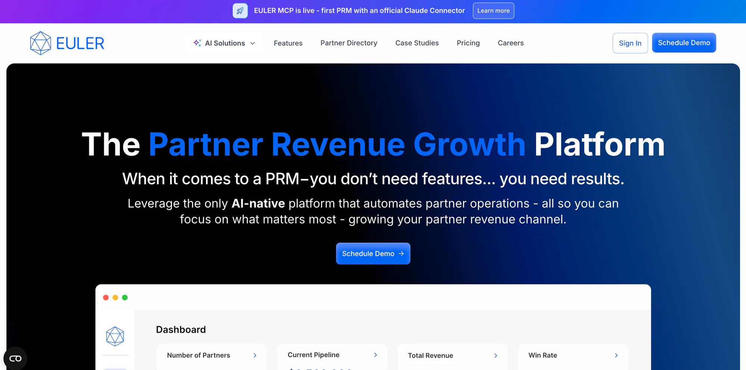
Task: Click Learn more in the top banner
Action: click(493, 11)
